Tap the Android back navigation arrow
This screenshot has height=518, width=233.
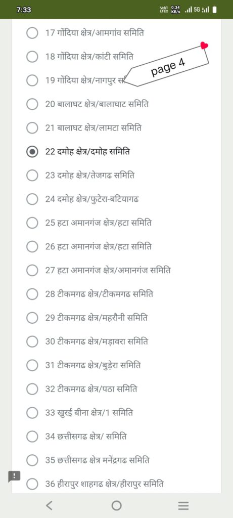pos(49,505)
